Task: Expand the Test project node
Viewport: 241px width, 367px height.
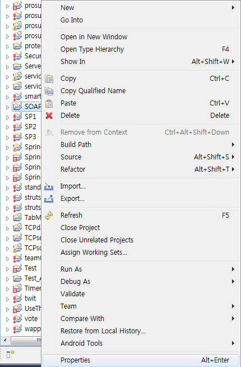Action: (x=7, y=269)
